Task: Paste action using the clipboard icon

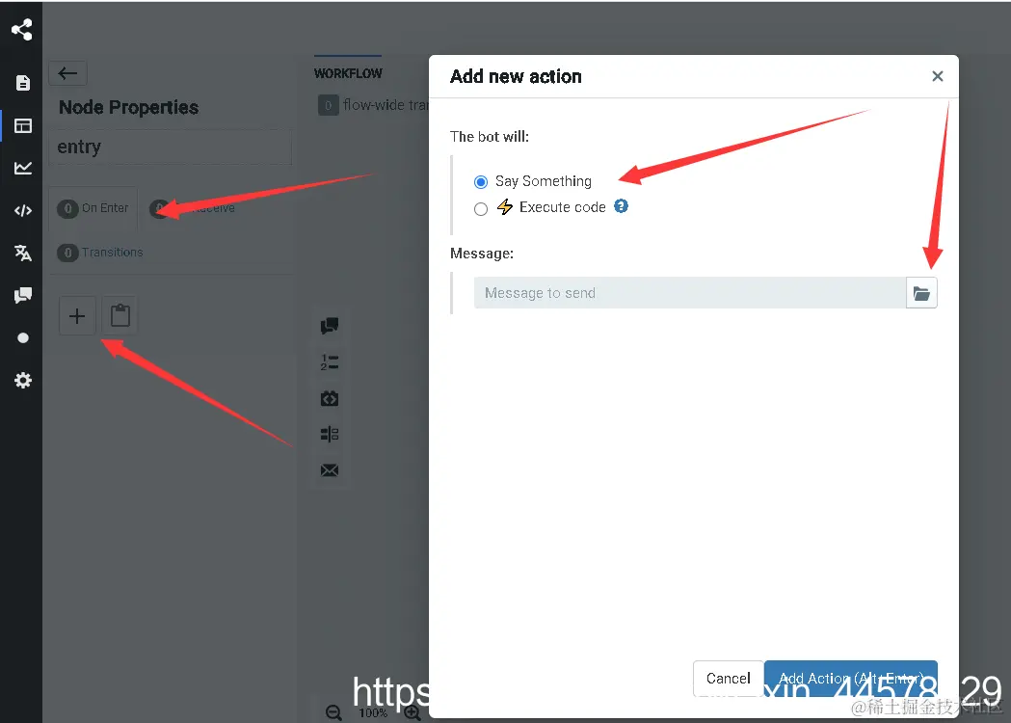Action: point(120,316)
